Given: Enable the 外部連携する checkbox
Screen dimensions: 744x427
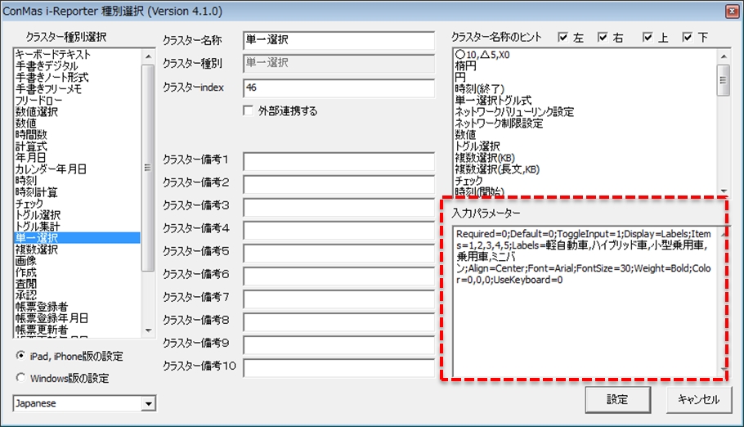Looking at the screenshot, I should pos(249,110).
